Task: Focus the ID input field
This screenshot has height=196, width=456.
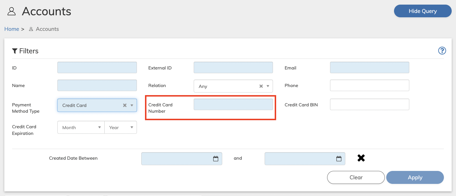Action: coord(97,67)
